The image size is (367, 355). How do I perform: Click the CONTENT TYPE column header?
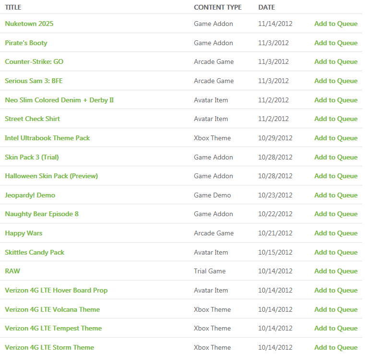click(218, 7)
